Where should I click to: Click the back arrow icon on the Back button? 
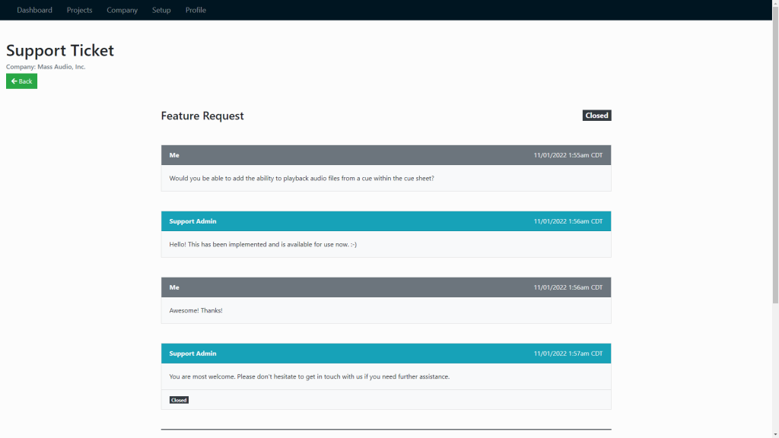coord(13,81)
